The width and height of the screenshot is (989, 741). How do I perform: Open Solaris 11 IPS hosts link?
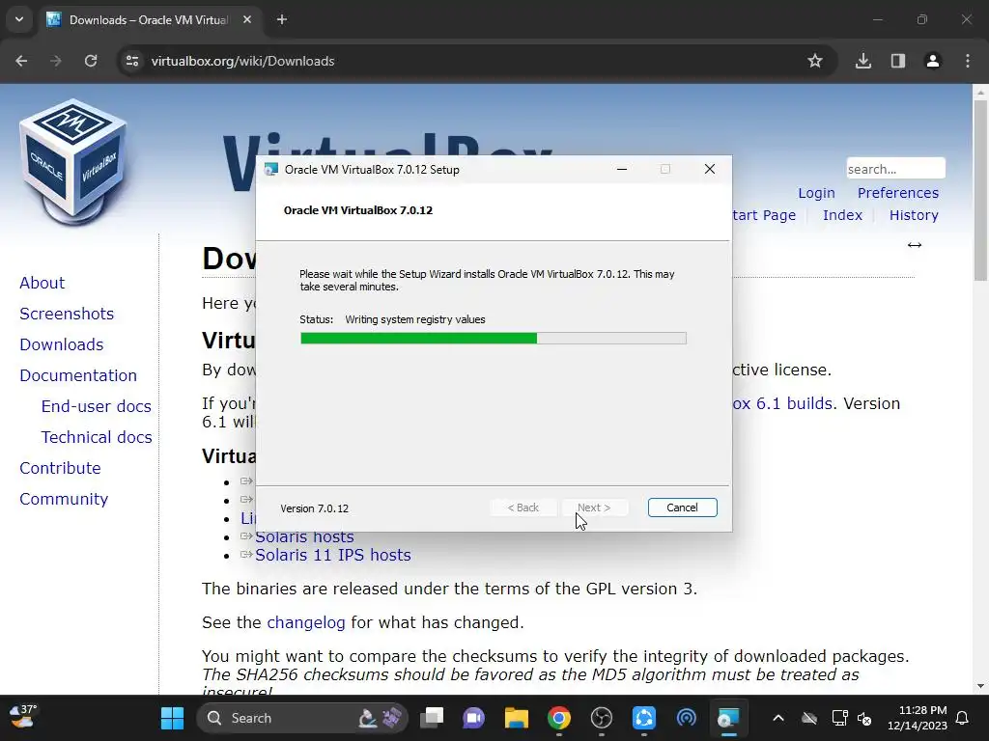[x=333, y=555]
